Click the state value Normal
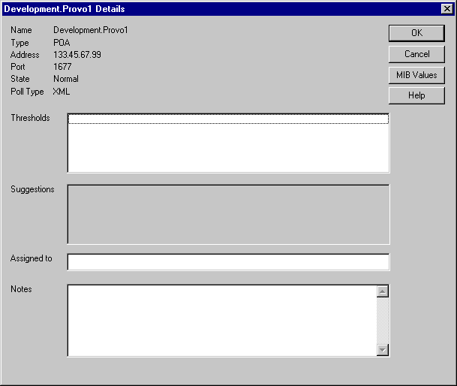 pos(66,79)
